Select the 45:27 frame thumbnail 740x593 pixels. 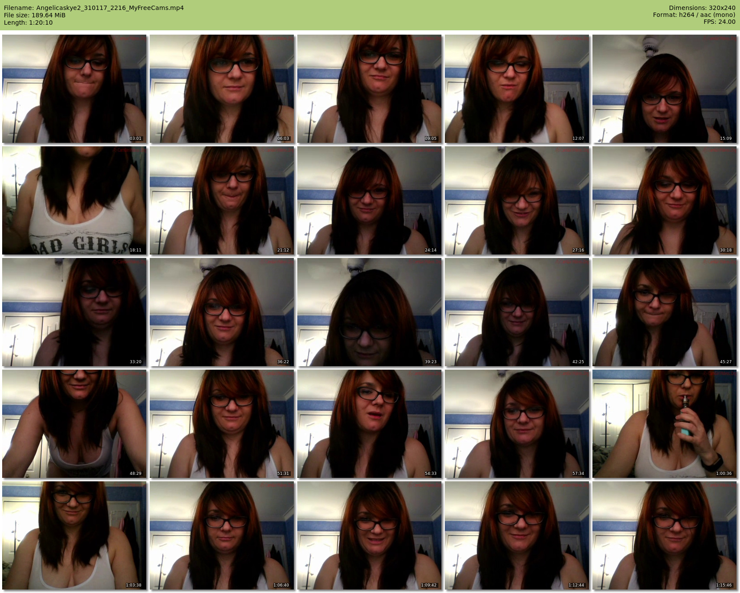point(665,312)
